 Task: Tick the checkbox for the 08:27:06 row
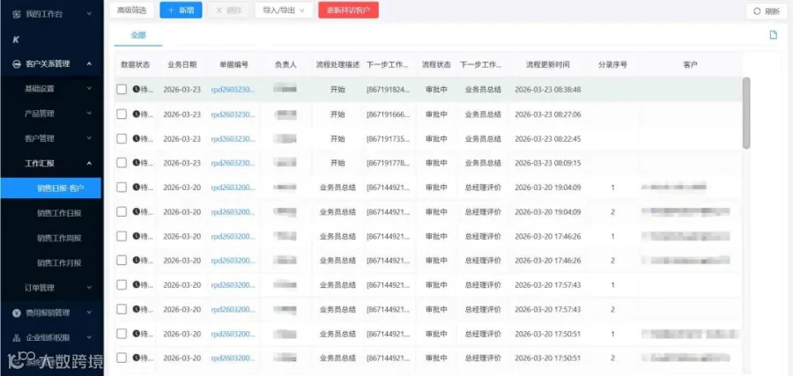(122, 114)
